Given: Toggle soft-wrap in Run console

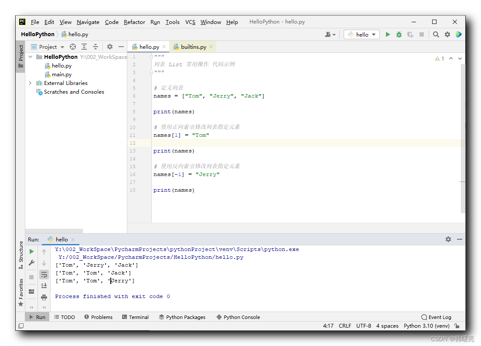Looking at the screenshot, I should click(44, 275).
